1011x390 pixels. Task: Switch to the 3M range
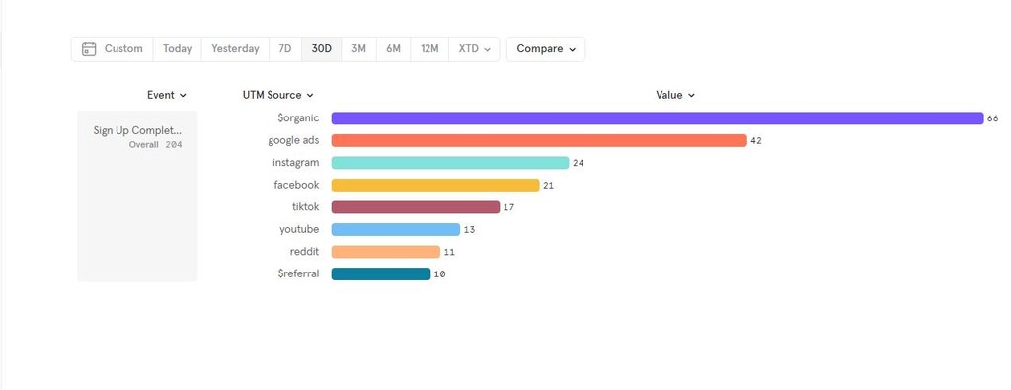coord(358,49)
